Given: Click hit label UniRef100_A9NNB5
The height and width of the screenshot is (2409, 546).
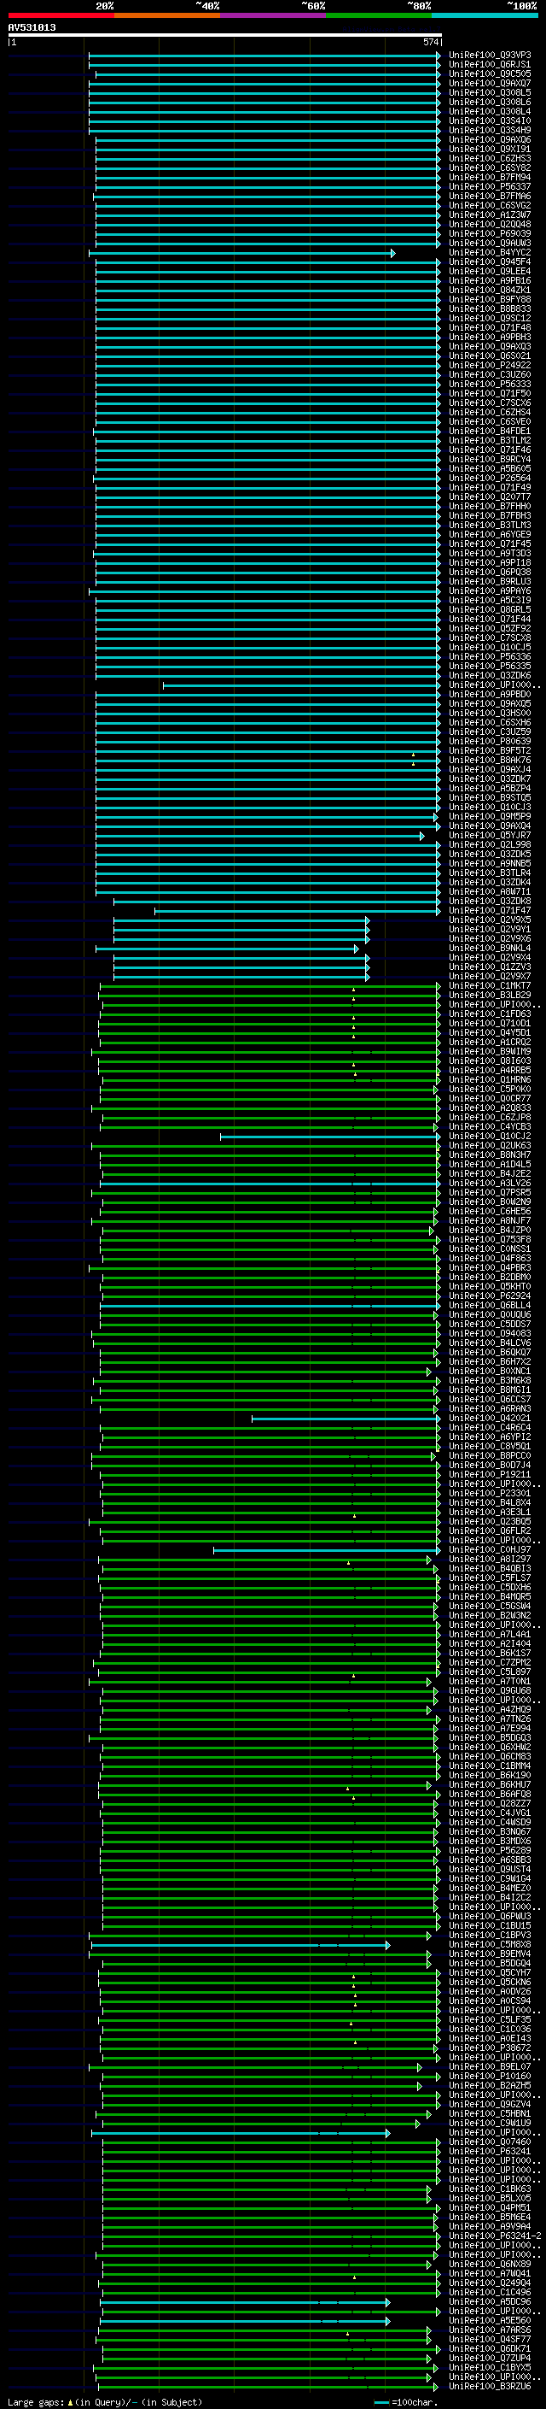Looking at the screenshot, I should [490, 863].
